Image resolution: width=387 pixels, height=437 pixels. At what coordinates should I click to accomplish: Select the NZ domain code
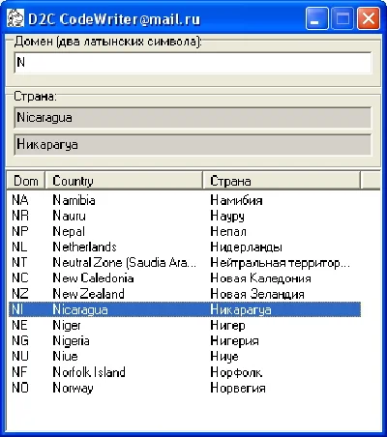(20, 294)
